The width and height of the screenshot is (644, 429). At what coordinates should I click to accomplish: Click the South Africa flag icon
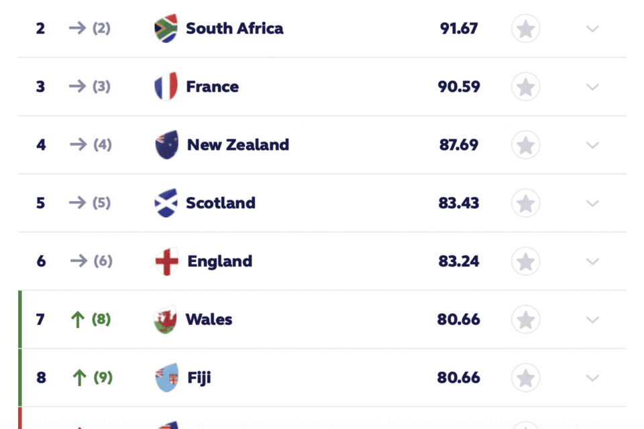(x=164, y=29)
